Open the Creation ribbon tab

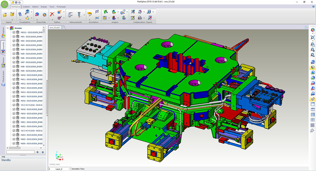click(26, 7)
